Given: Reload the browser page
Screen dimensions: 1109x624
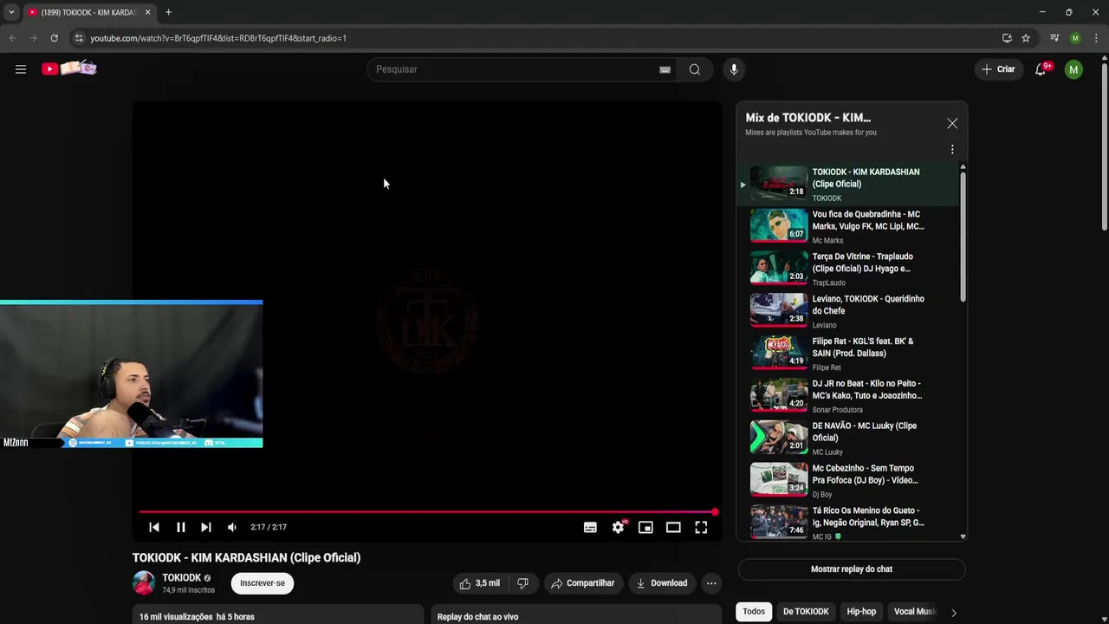Looking at the screenshot, I should point(54,38).
